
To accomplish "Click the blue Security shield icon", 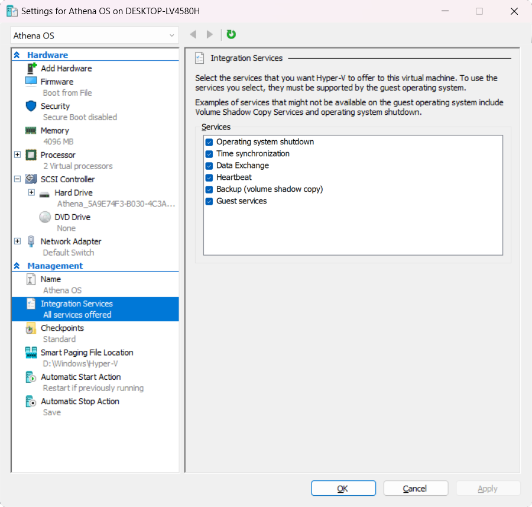I will tap(31, 106).
